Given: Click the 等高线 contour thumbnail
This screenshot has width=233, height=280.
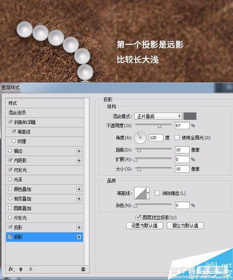Looking at the screenshot, I should pos(140,193).
